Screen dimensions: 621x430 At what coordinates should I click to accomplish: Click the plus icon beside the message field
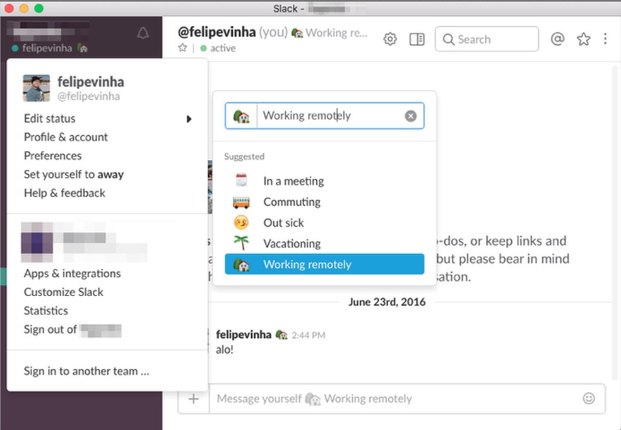click(x=193, y=398)
